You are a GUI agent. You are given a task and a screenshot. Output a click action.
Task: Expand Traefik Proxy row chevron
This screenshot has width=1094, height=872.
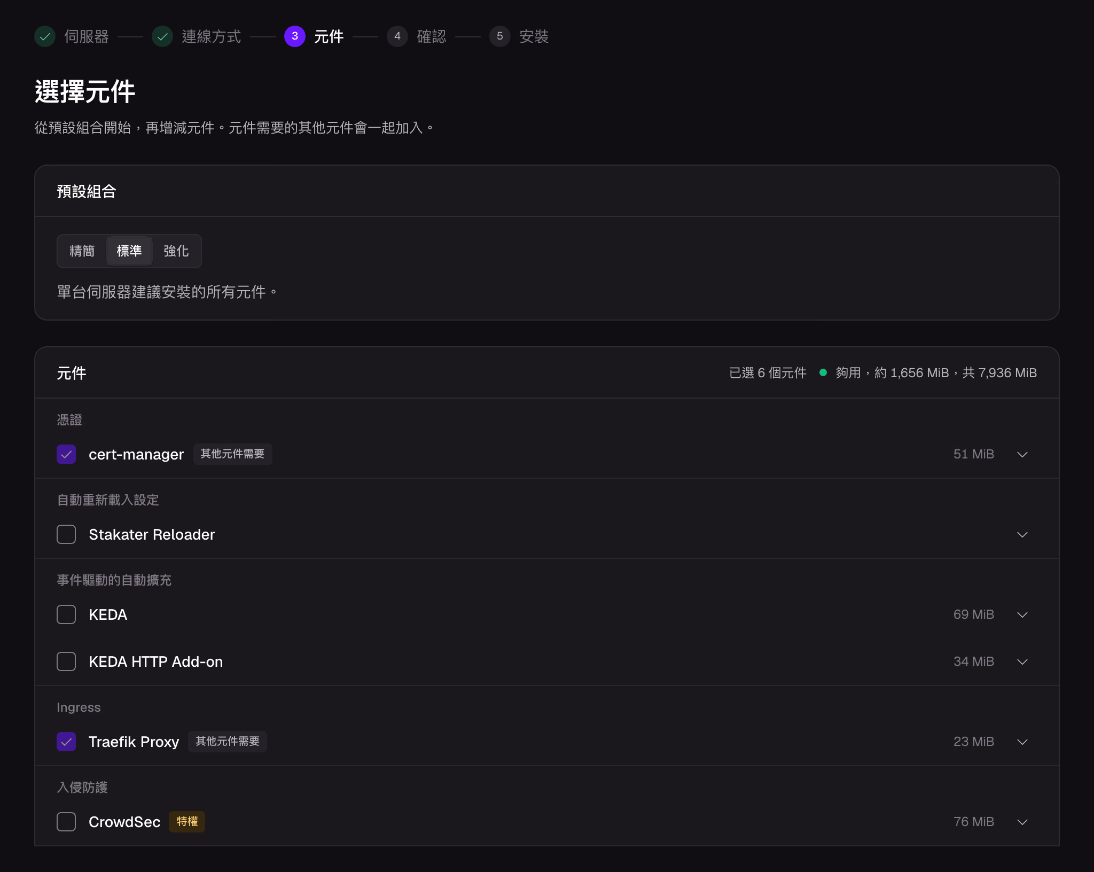tap(1022, 742)
